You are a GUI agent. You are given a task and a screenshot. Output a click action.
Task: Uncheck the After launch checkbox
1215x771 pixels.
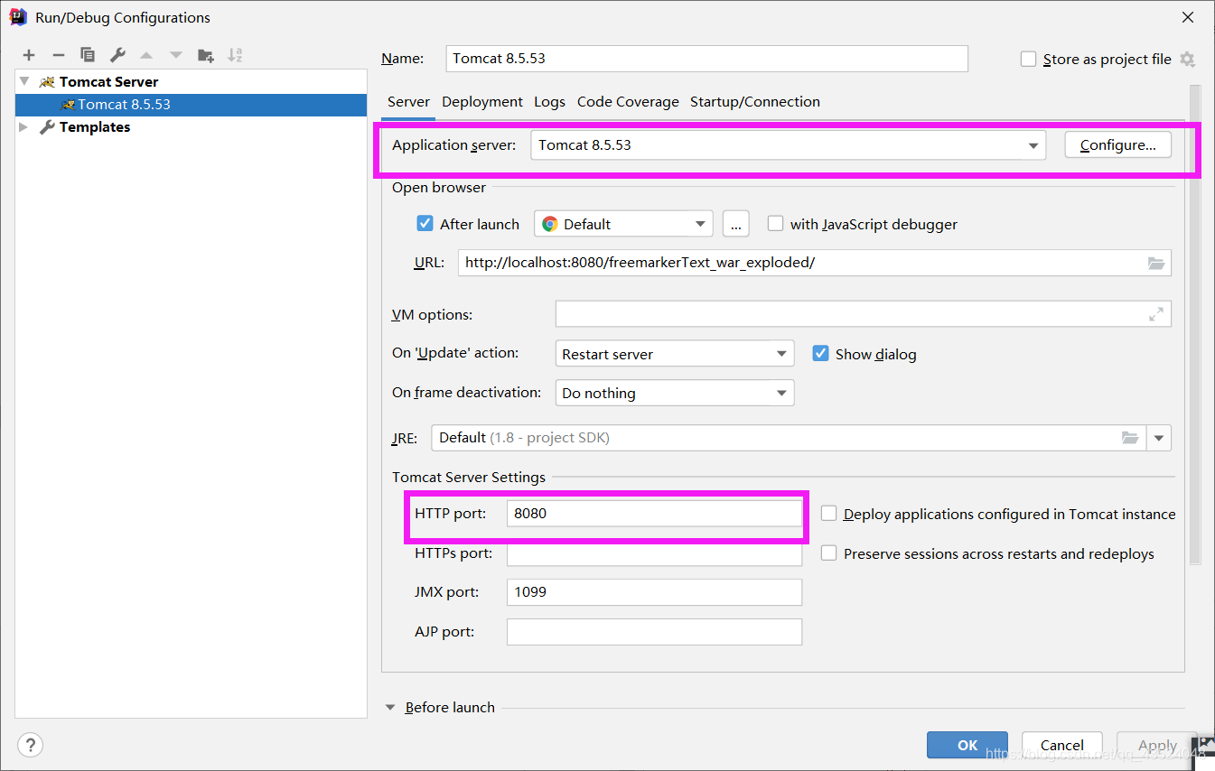pyautogui.click(x=425, y=224)
